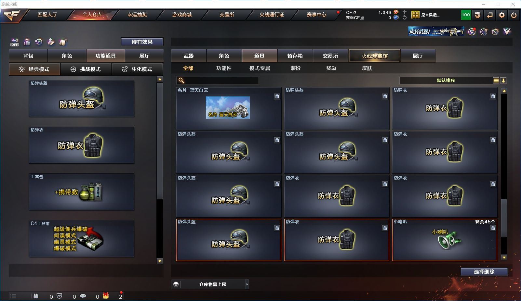
Task: Open the 成长武器 banner
Action: coord(436,31)
